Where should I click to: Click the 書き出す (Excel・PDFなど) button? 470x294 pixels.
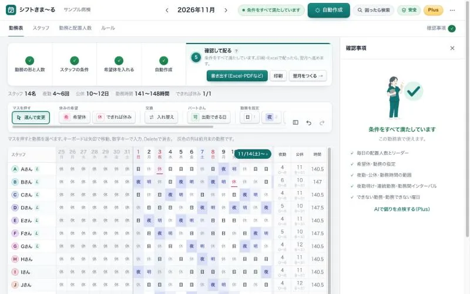(x=237, y=76)
